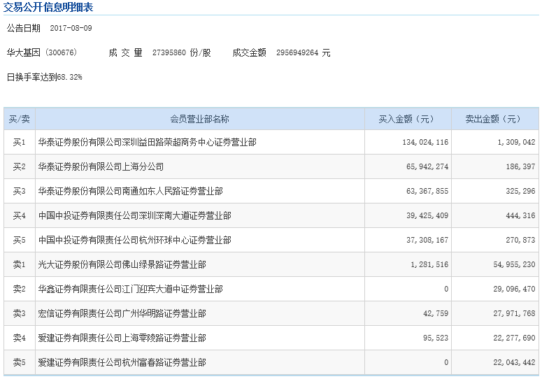This screenshot has height=379, width=542.
Task: Select the 卖3 row label
Action: 20,314
